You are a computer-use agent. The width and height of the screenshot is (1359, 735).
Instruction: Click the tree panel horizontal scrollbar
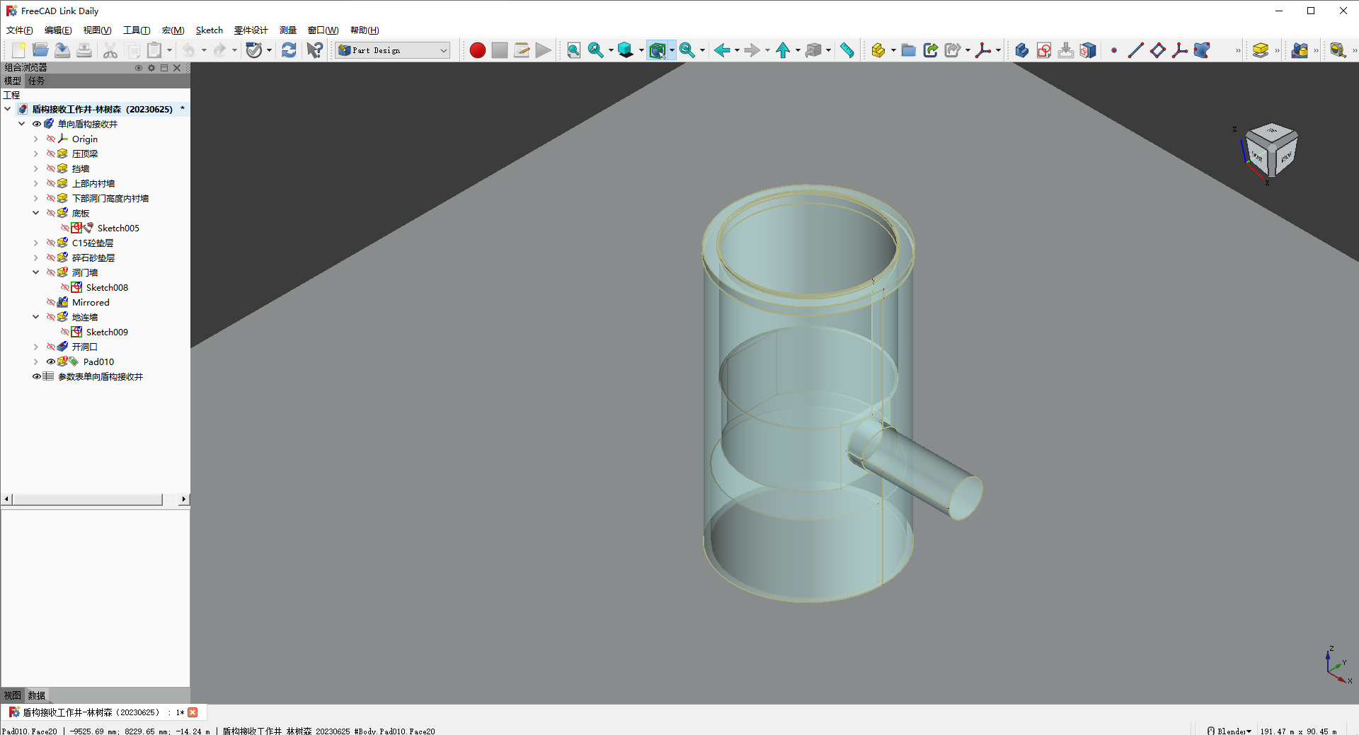[x=88, y=499]
